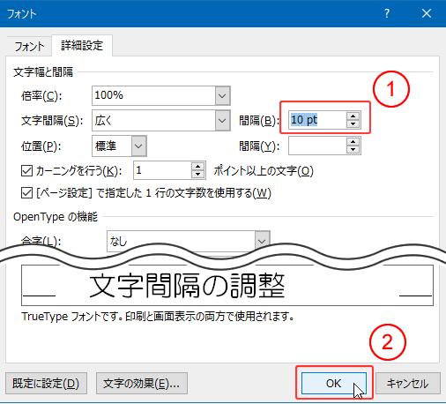Click the help question mark icon

(x=387, y=13)
